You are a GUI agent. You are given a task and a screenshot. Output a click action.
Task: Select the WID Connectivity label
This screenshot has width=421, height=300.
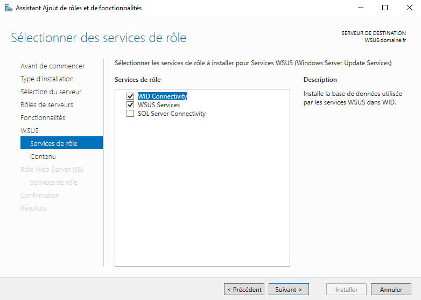162,96
